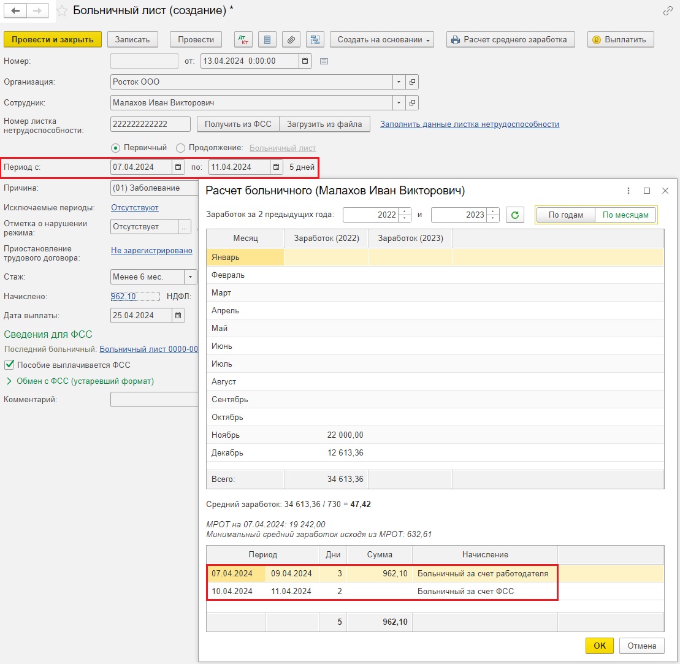The width and height of the screenshot is (680, 664).
Task: Click the Начисление column header
Action: pyautogui.click(x=485, y=554)
